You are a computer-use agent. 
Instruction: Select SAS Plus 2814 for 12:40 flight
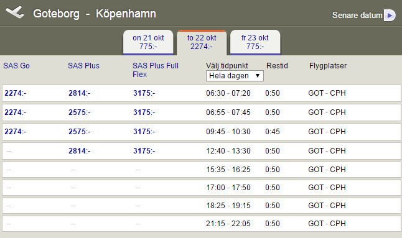point(80,151)
